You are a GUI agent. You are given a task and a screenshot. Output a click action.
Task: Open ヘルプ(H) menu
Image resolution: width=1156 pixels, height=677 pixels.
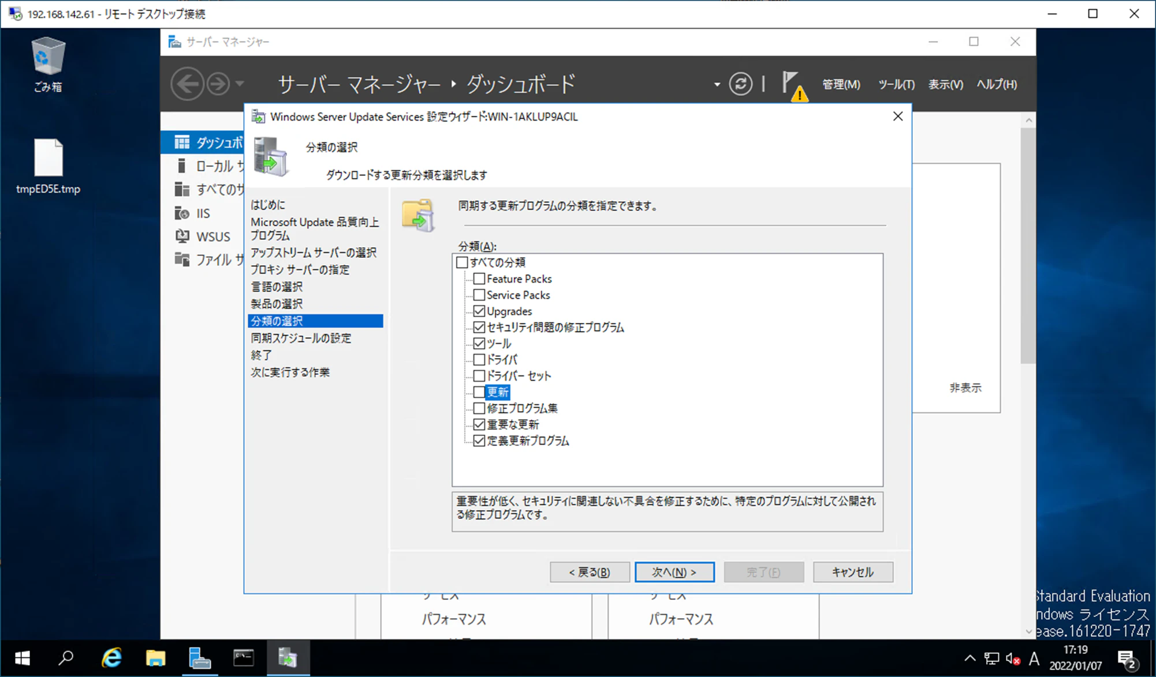(x=997, y=84)
